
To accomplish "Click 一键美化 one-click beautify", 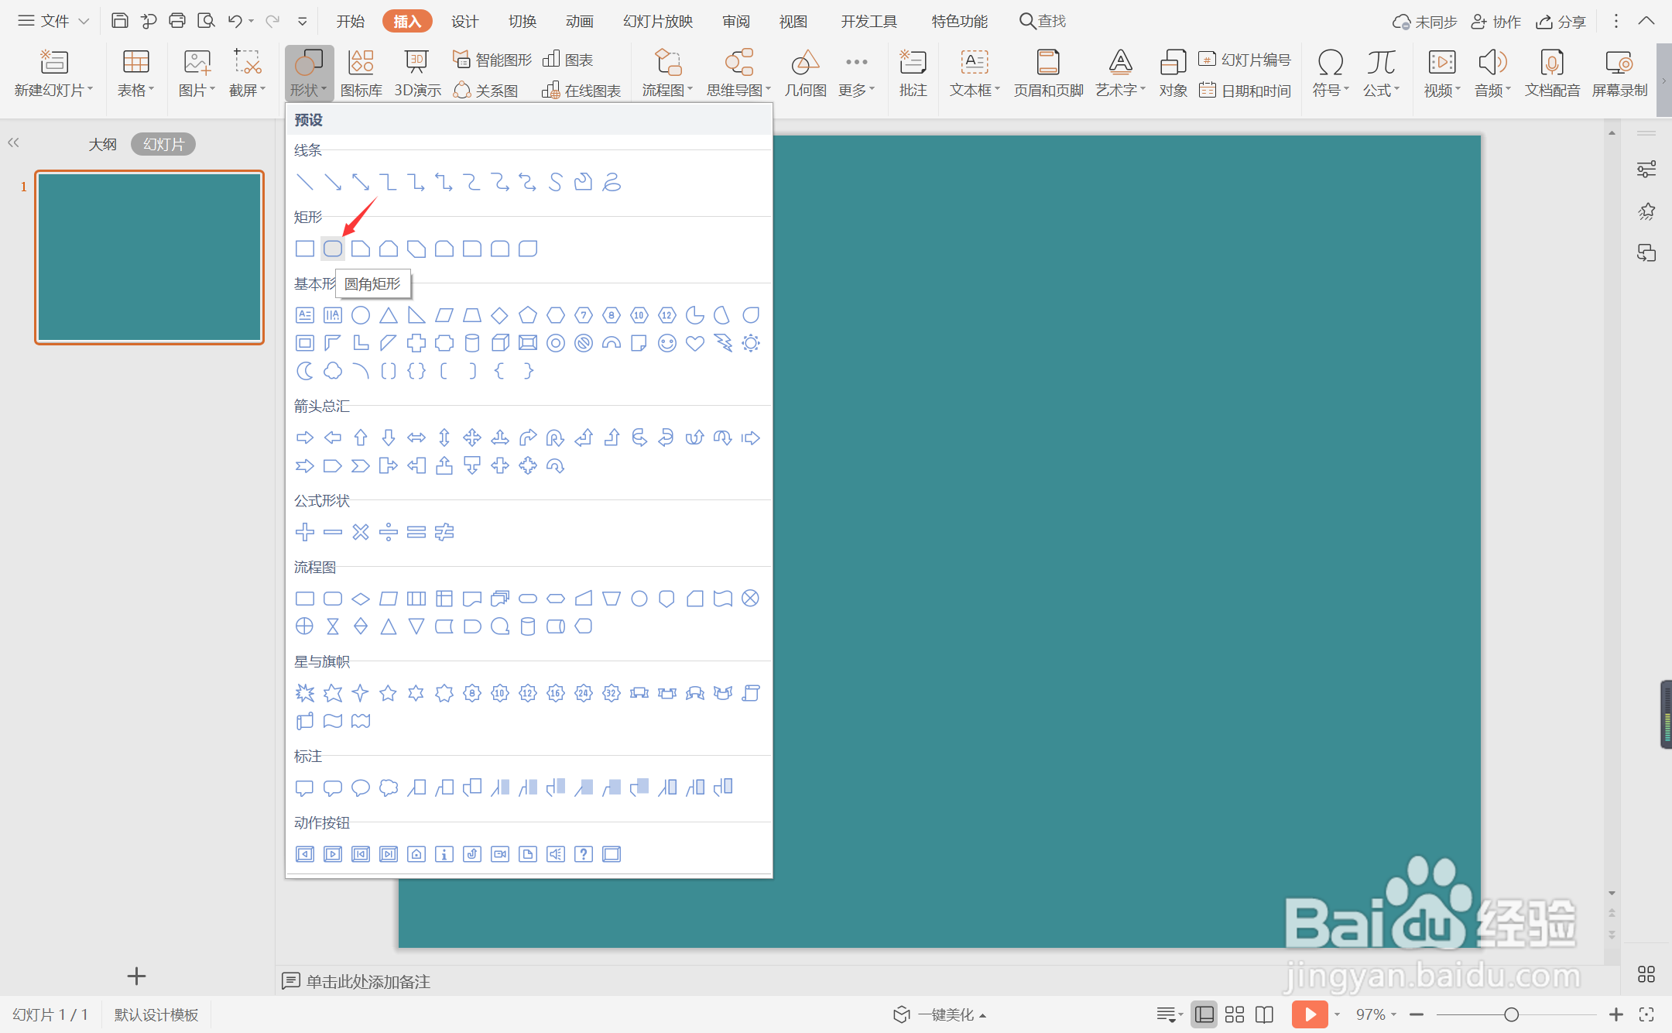I will [x=940, y=1014].
